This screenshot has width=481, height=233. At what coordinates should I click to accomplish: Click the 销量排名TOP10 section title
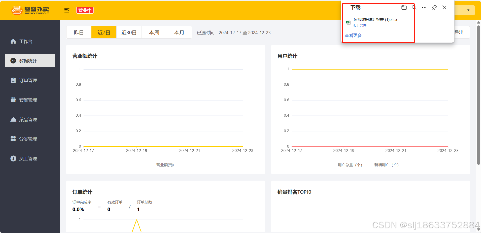click(294, 192)
